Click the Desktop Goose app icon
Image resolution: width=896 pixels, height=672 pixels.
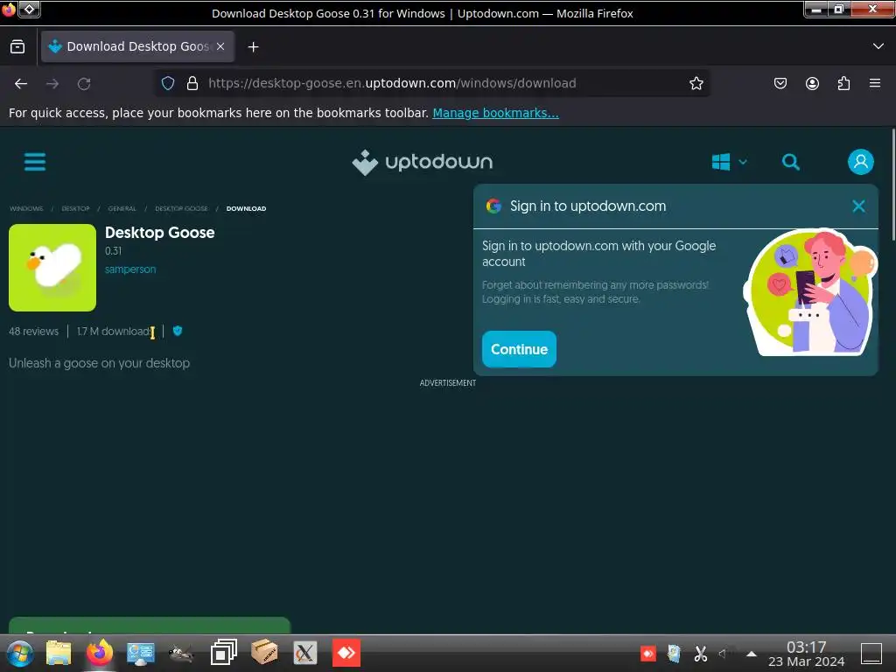[52, 268]
